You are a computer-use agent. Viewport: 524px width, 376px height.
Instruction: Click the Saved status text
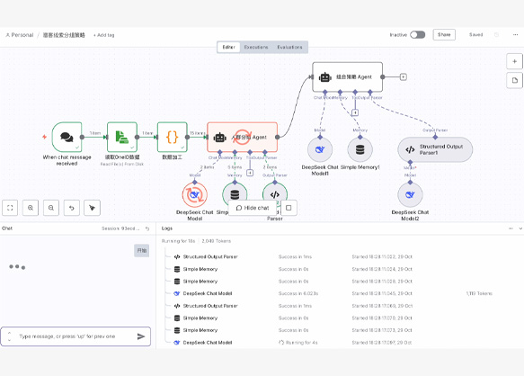(475, 34)
